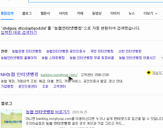163x128 pixels.
Task: Open the 조회 sublink
Action: 45,86
